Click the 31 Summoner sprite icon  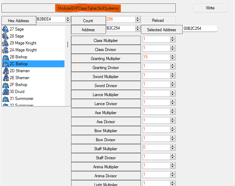point(5,99)
